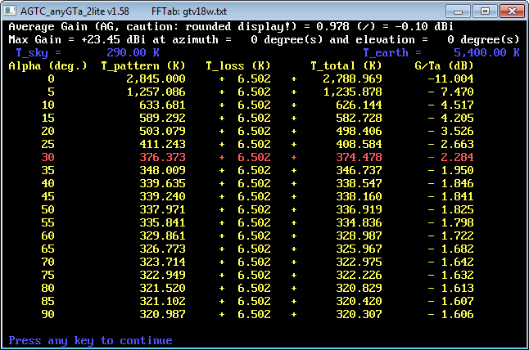Click the G/Ta value '1.950'
Image resolution: width=529 pixels, height=350 pixels.
(x=457, y=170)
